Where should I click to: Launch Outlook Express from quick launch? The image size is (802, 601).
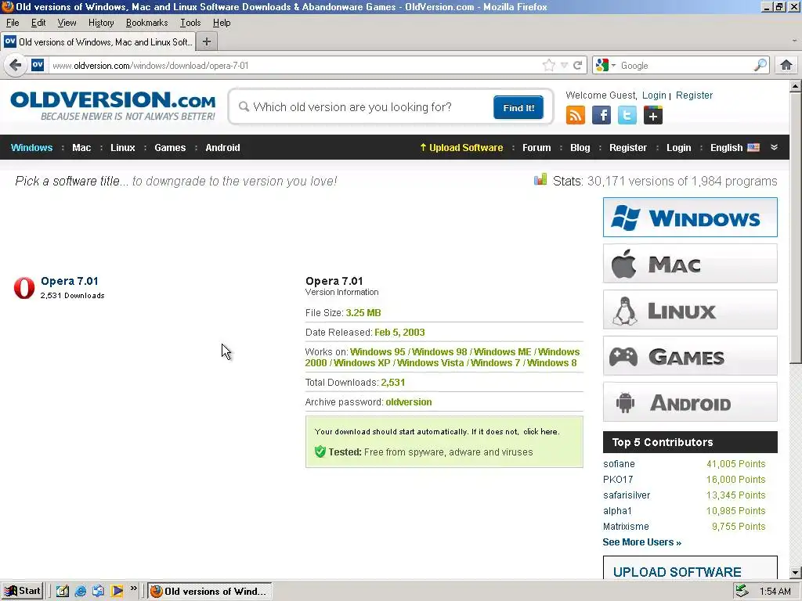tap(98, 592)
